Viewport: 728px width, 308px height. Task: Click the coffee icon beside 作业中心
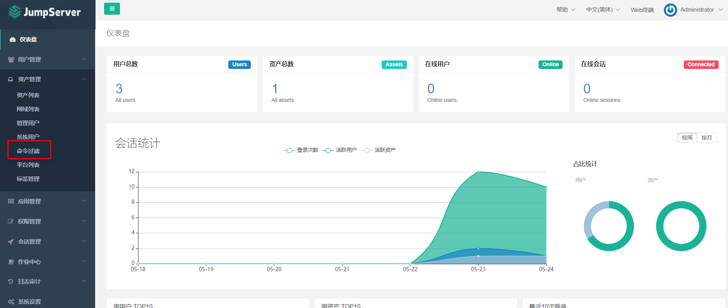click(x=11, y=262)
